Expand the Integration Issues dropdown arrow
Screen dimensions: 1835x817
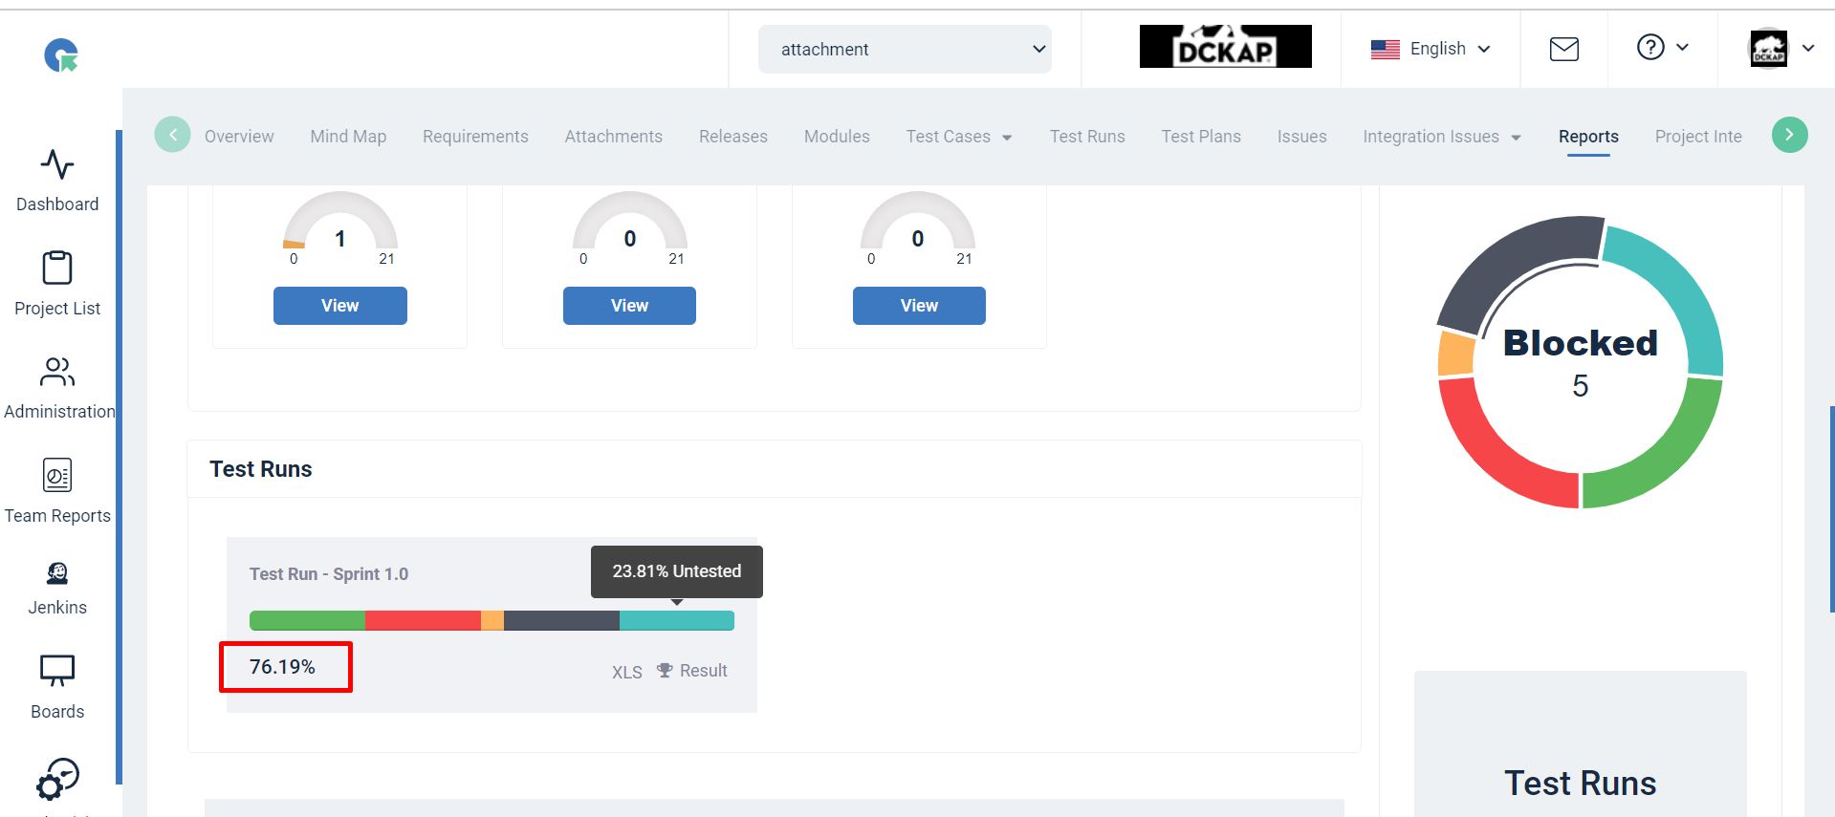tap(1516, 138)
